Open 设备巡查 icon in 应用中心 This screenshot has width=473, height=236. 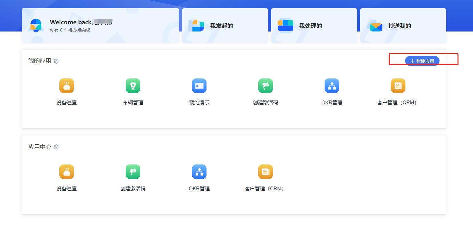[x=67, y=172]
